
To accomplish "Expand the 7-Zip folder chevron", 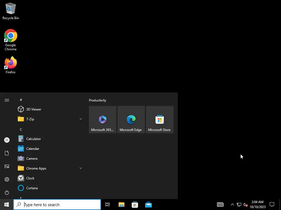I will pyautogui.click(x=81, y=119).
